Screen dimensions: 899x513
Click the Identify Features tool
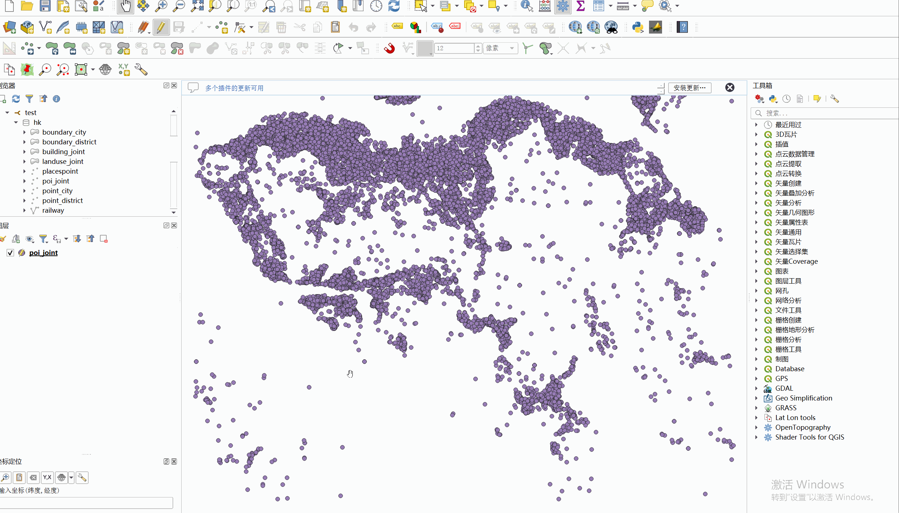526,6
